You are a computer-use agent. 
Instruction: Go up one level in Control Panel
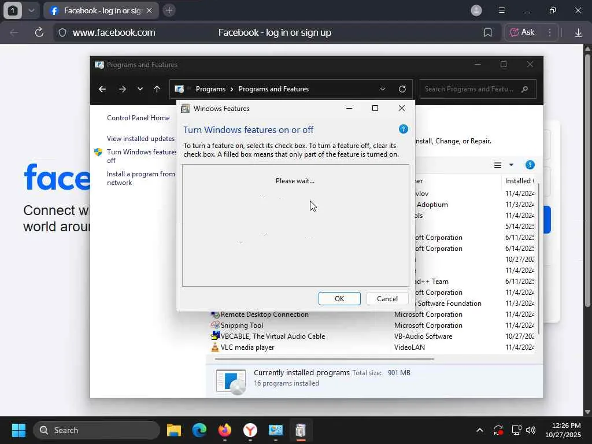click(157, 89)
